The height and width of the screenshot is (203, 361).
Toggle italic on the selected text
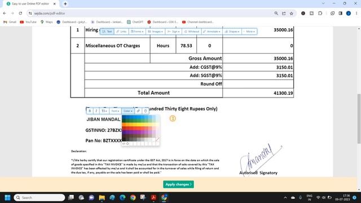click(x=96, y=111)
